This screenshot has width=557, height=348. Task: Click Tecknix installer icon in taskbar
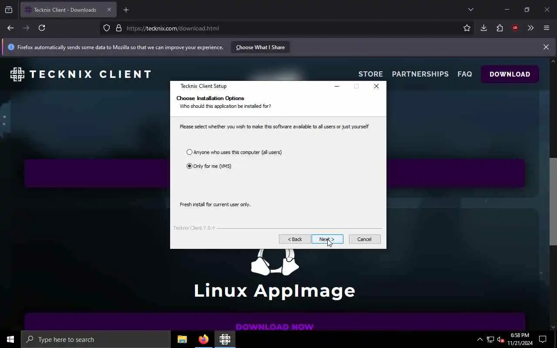click(225, 339)
